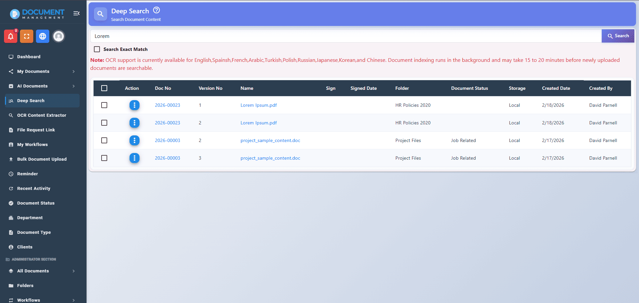Viewport: 639px width, 303px height.
Task: Click the Name column header
Action: [x=247, y=88]
